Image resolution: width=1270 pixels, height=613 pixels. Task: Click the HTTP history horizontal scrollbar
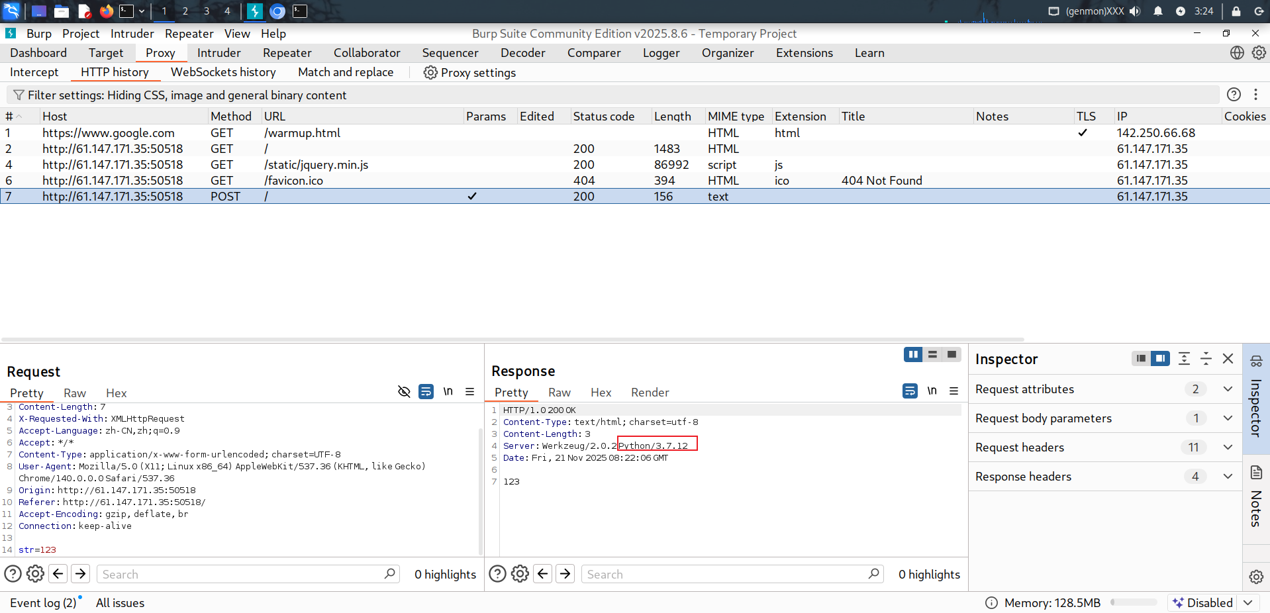(512, 340)
